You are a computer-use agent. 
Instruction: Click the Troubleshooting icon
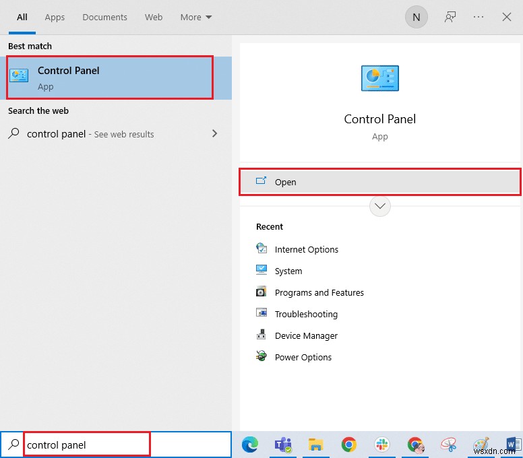[x=261, y=313]
